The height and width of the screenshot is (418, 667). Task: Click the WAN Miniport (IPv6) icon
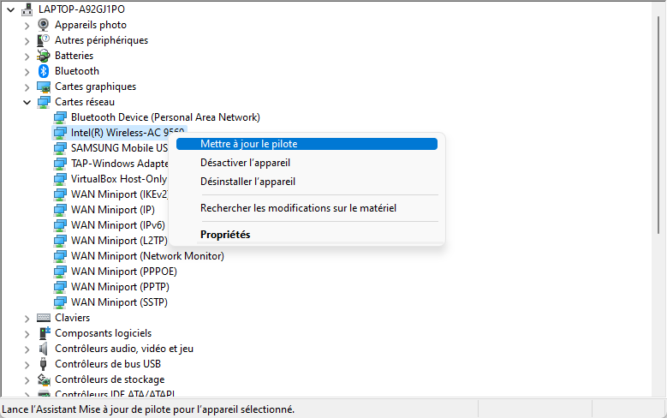click(60, 225)
